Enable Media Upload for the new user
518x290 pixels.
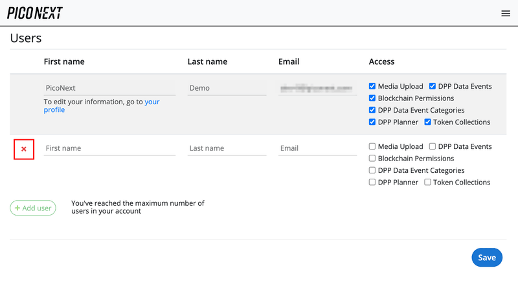[x=372, y=146]
